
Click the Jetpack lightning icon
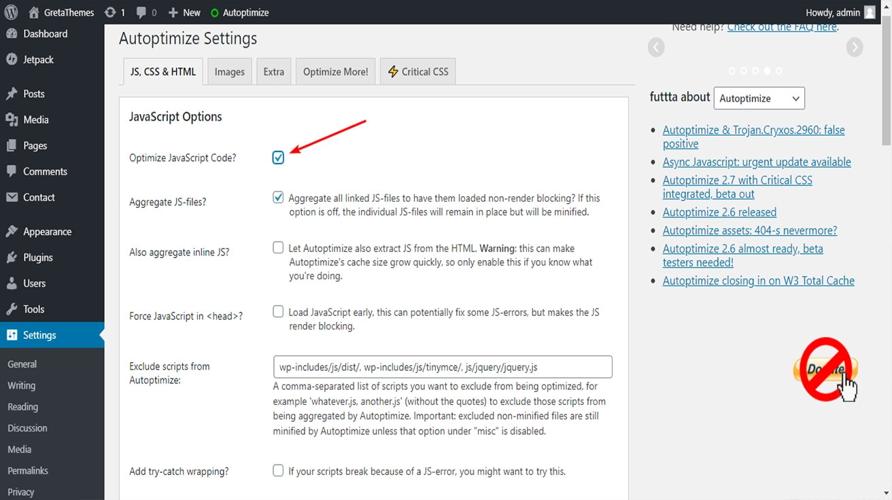[12, 60]
